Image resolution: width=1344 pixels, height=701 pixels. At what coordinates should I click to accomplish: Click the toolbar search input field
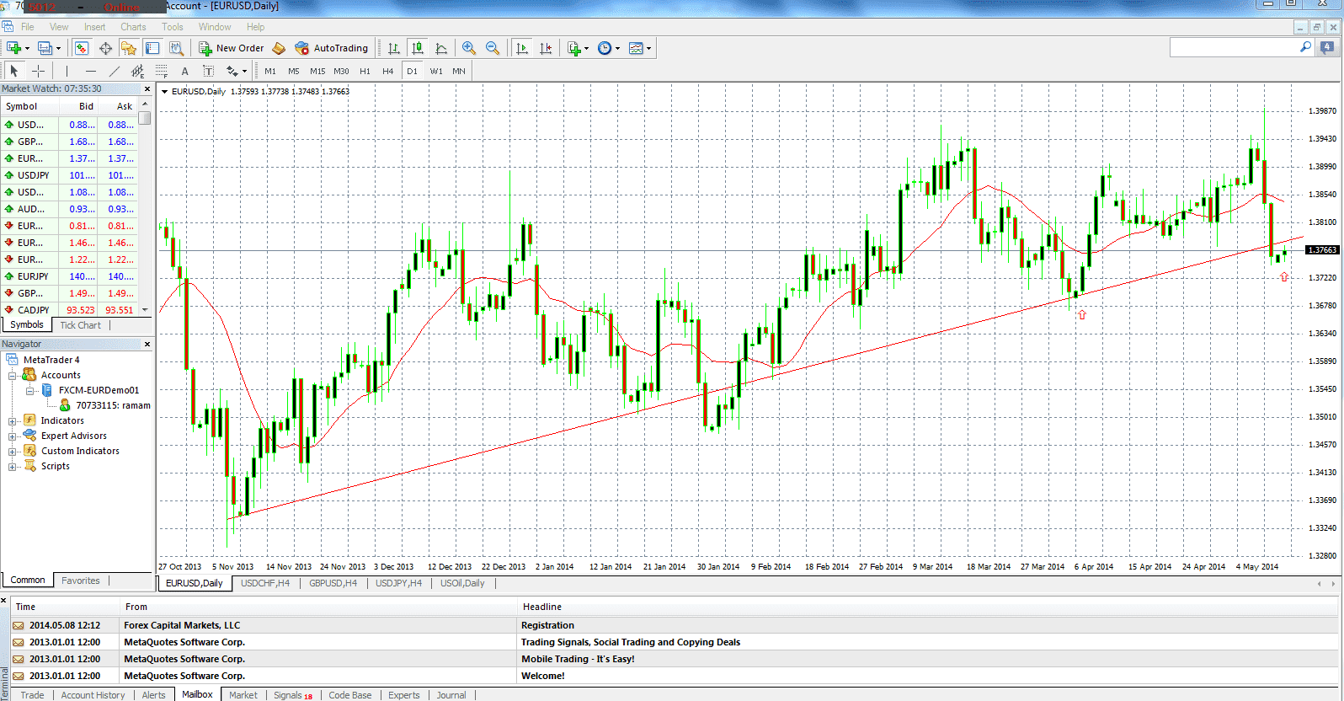1235,47
